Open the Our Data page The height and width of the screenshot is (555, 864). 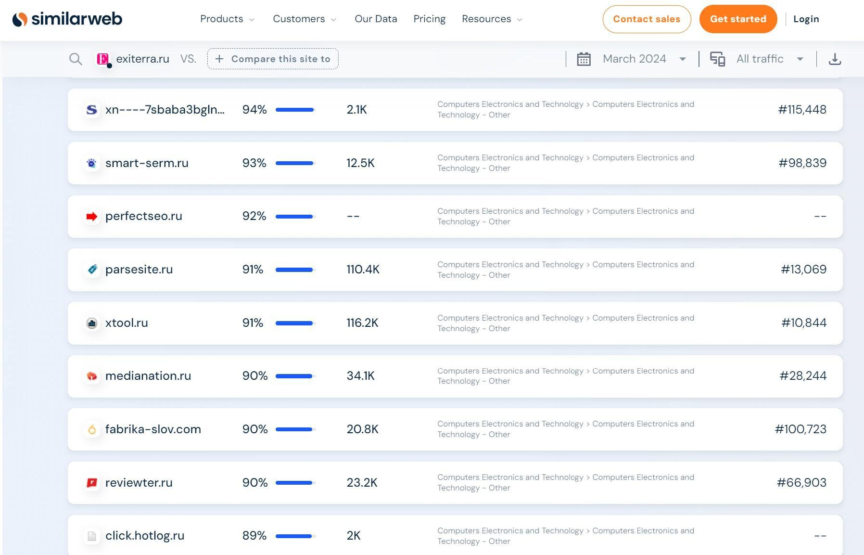[376, 19]
